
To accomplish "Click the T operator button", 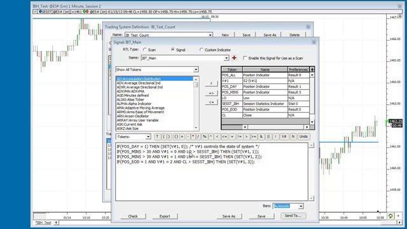I will pos(157,137).
